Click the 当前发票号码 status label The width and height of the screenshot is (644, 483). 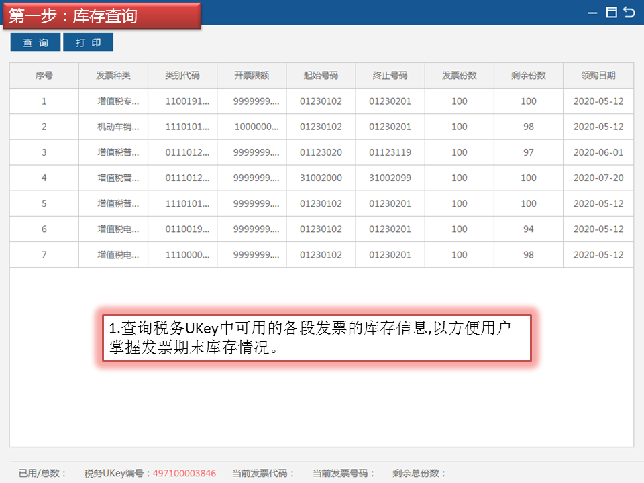point(343,473)
